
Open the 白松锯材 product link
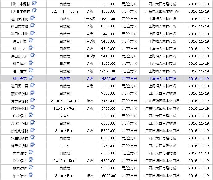[x=20, y=116]
